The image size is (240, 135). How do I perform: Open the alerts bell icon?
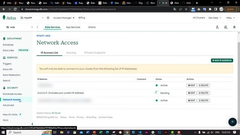[x=234, y=27]
